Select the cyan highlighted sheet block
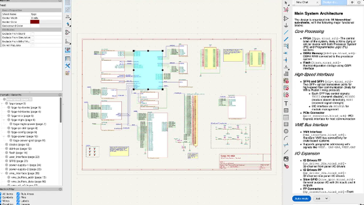This screenshot has height=205, width=364. [x=148, y=70]
